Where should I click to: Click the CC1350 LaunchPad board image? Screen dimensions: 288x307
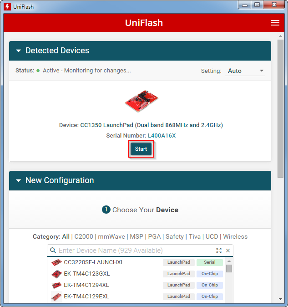pos(141,101)
